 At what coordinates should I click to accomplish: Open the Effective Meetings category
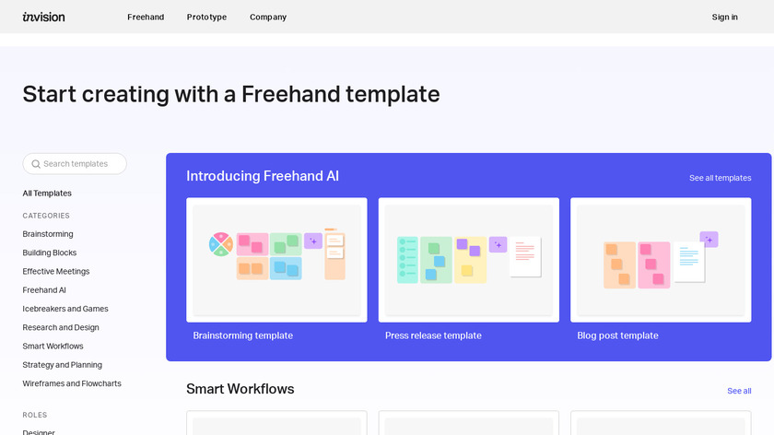point(56,272)
